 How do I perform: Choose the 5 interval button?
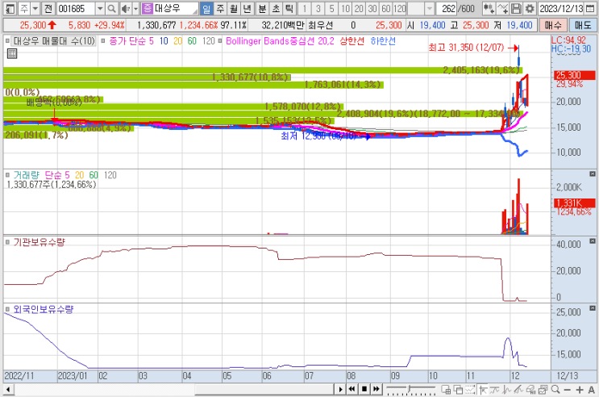[331, 8]
